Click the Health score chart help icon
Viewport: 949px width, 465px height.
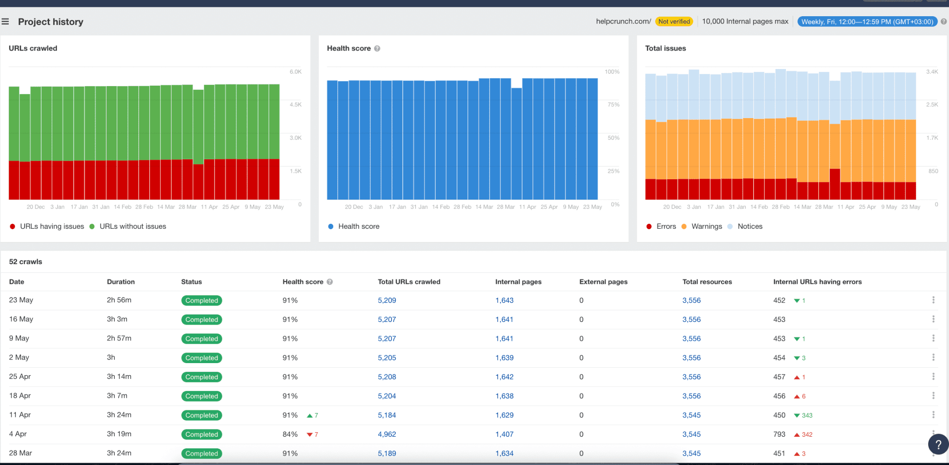[377, 48]
